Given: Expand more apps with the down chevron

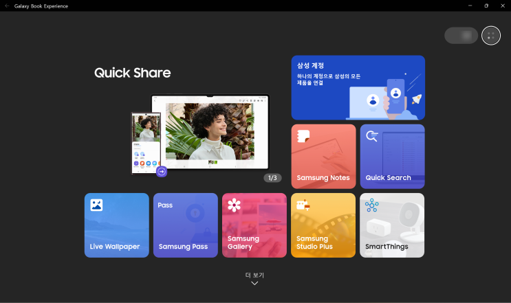Looking at the screenshot, I should 254,283.
